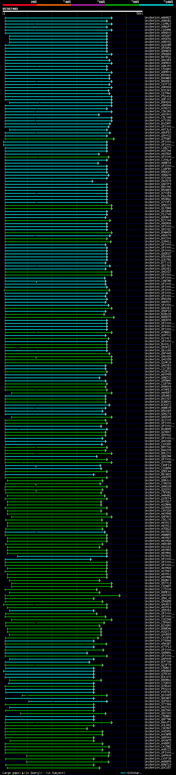Open the AV387402 query label
This screenshot has height=775, width=176.
coord(10,9)
